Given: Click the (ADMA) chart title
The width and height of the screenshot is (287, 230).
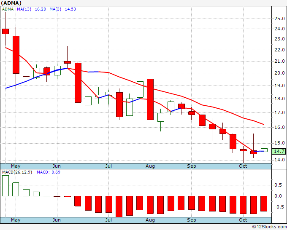Looking at the screenshot, I should point(11,3).
